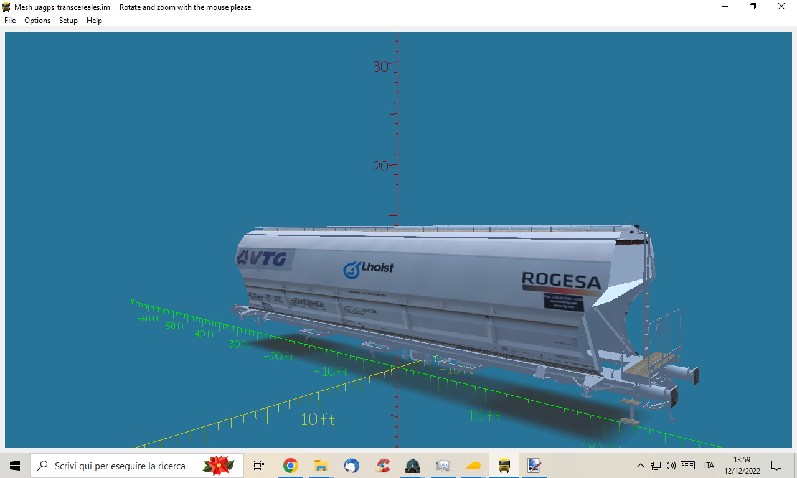The width and height of the screenshot is (797, 478).
Task: Restore down the mesh viewer window
Action: tap(753, 7)
